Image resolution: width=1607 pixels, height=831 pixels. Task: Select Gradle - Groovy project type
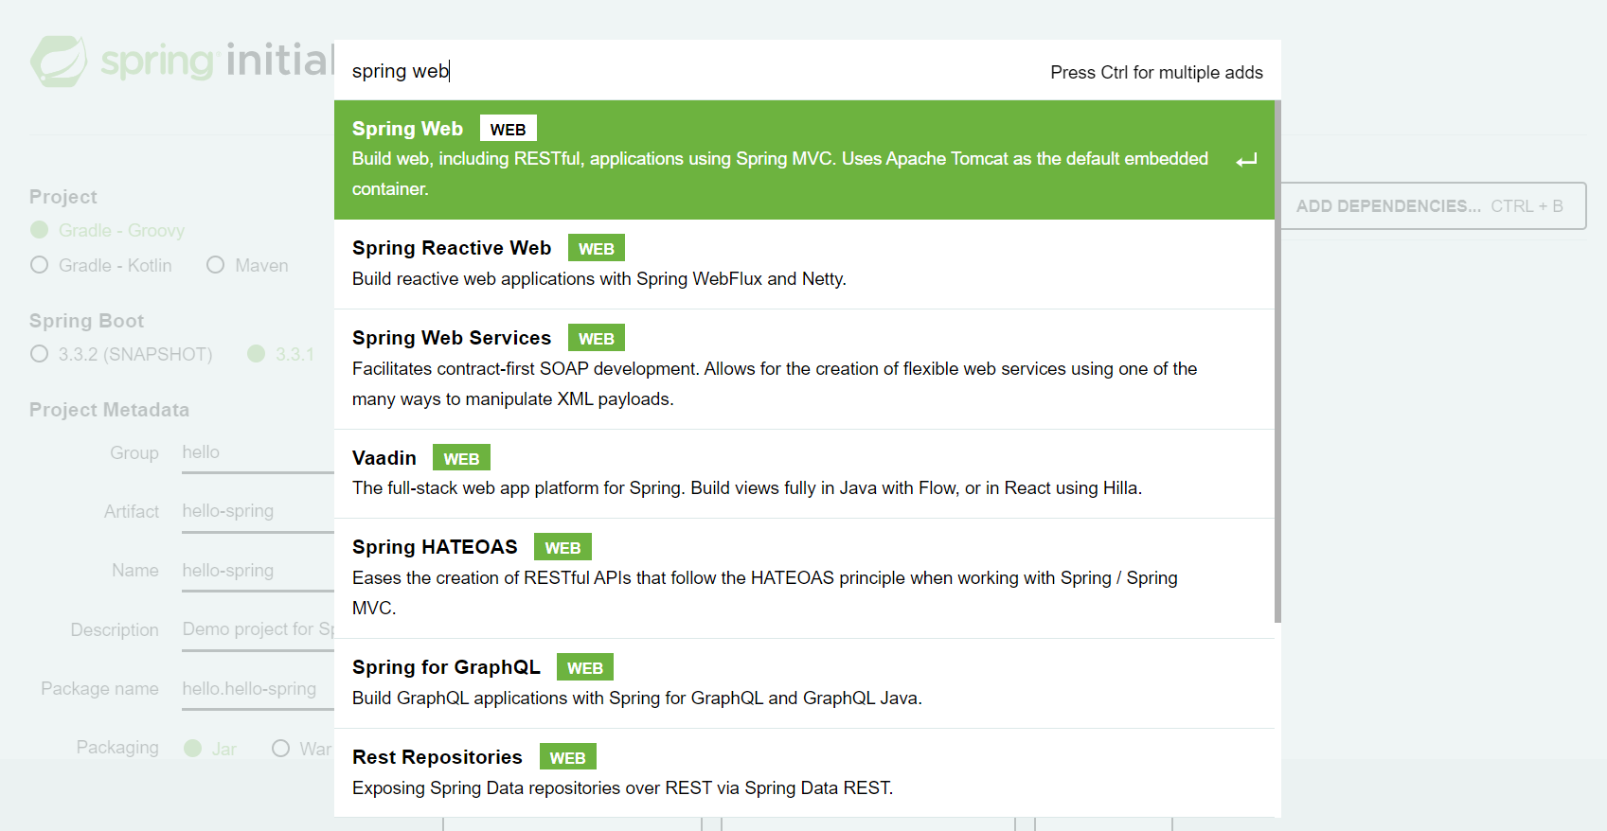[x=107, y=230]
